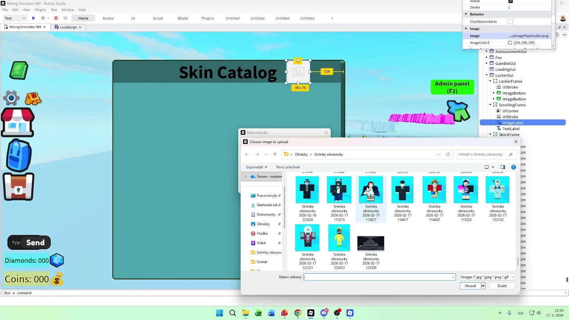Expand the GambleGUI tree node

486,64
